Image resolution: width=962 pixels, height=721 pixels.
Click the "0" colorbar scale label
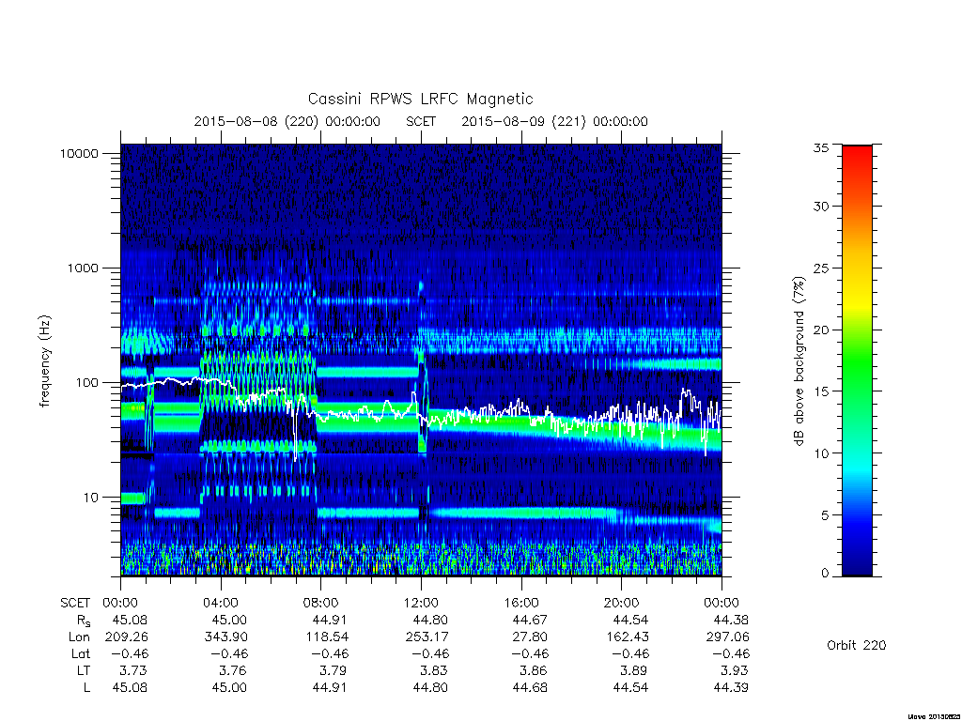point(825,573)
